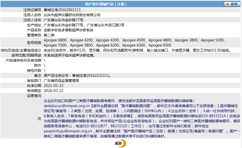Viewport: 242px width, 148px height.
Task: Select the address 广东省汕头市金砂路77号 in the 注册人住所 row
Action: click(x=63, y=20)
